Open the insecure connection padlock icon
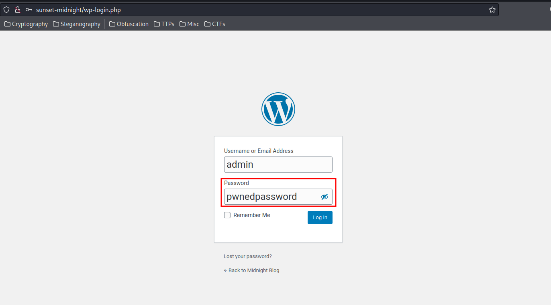 click(18, 10)
